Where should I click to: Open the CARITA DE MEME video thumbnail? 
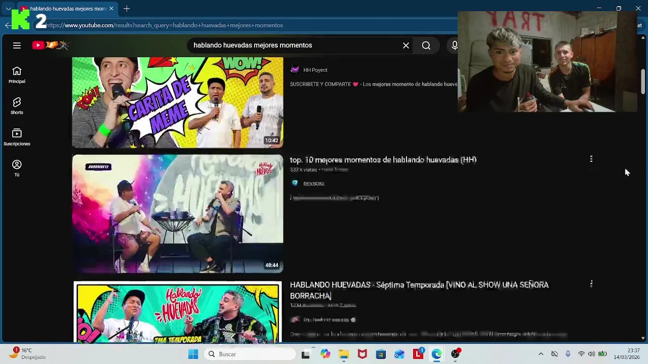coord(177,102)
